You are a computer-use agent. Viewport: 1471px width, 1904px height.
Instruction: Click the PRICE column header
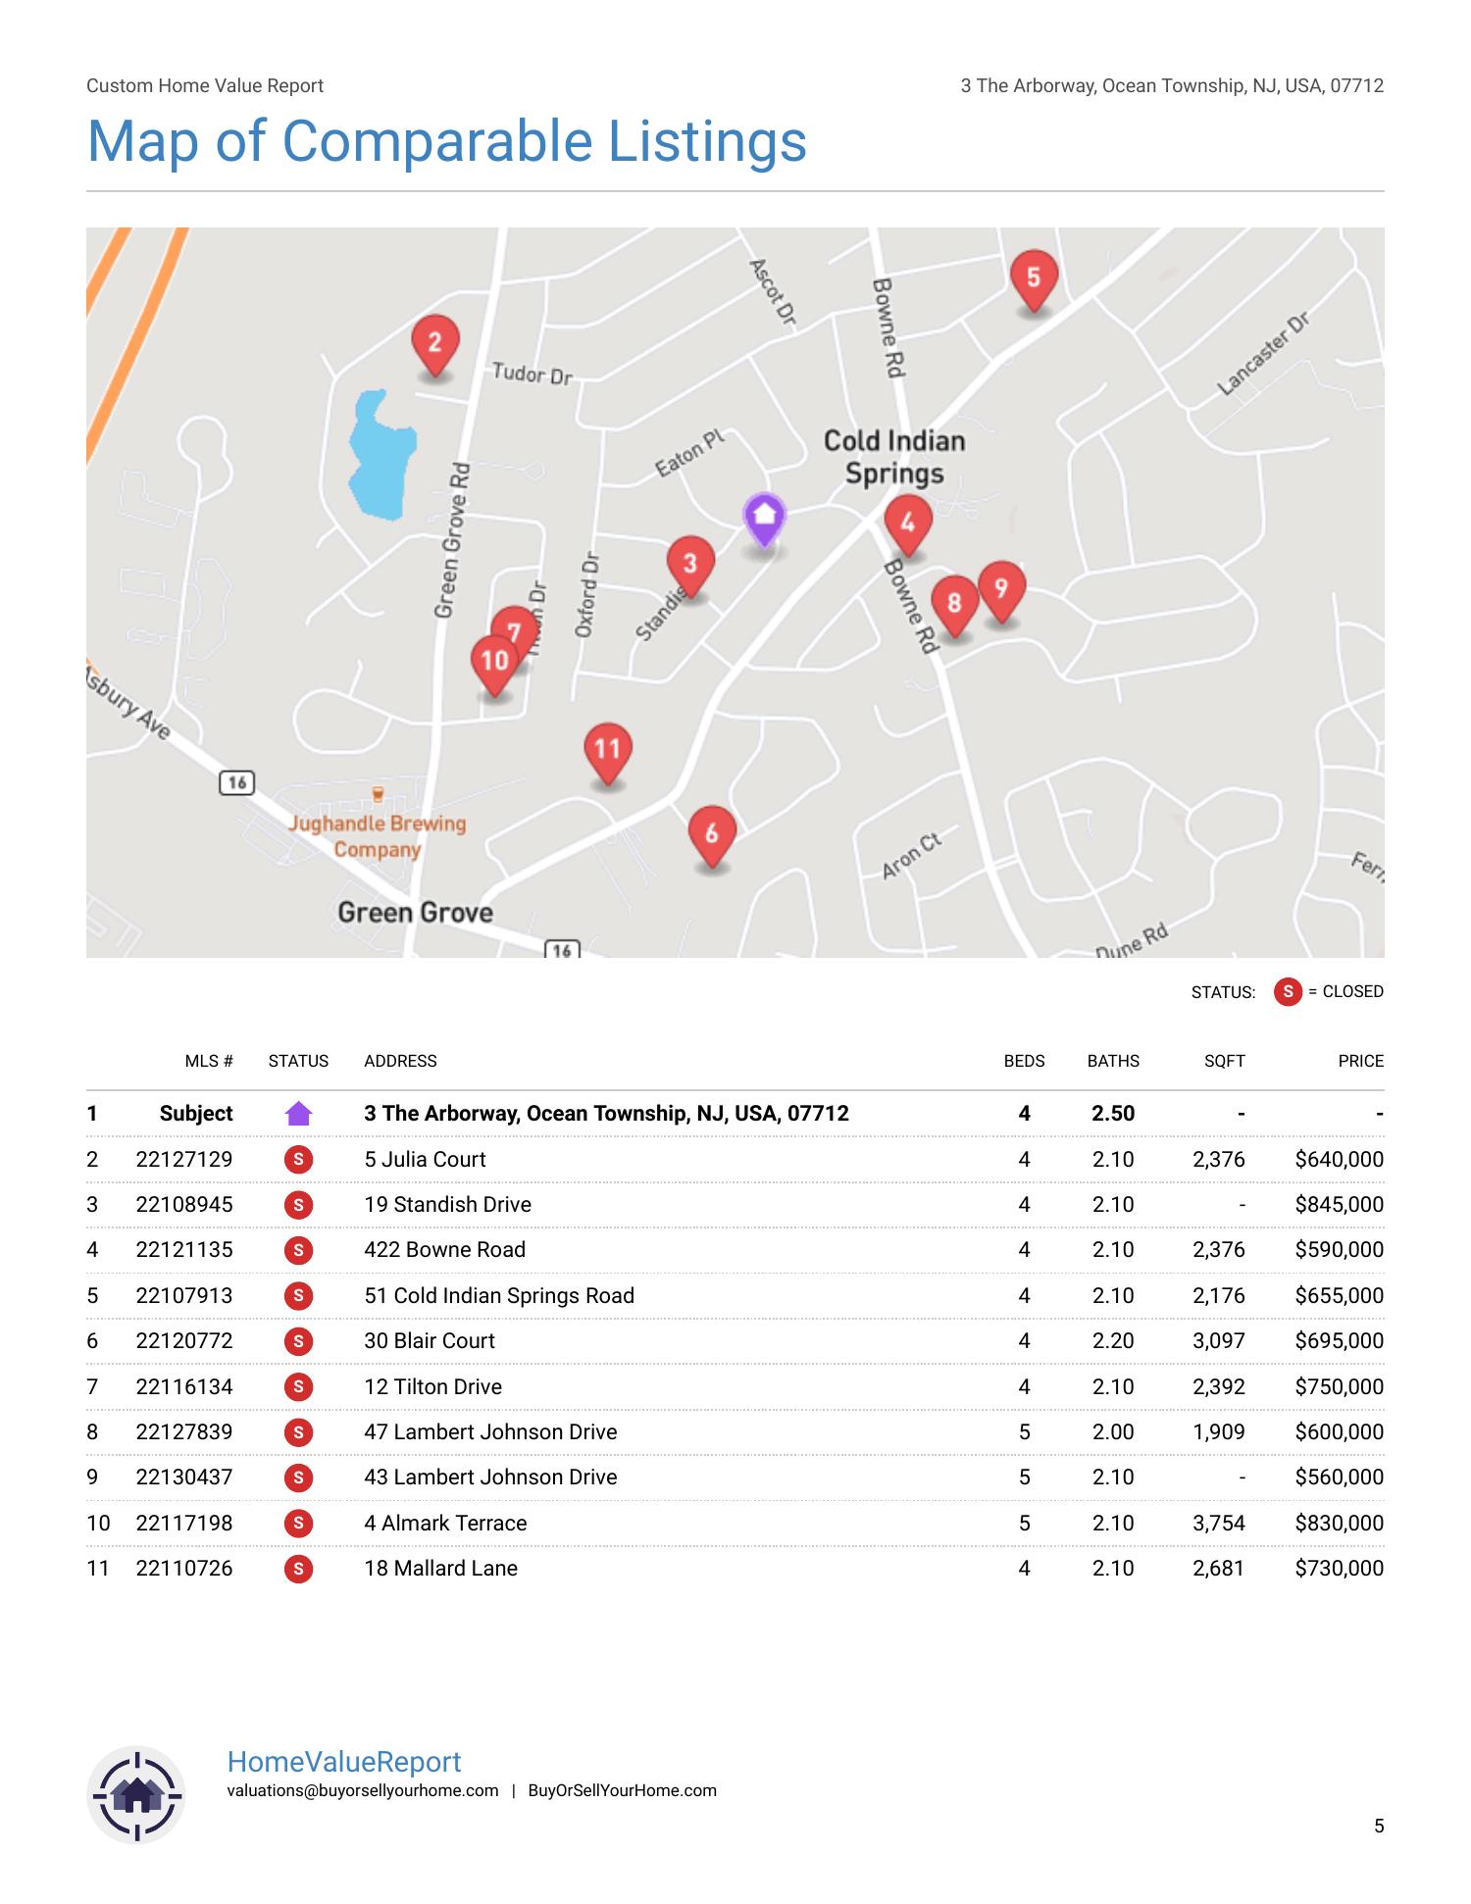coord(1360,1061)
